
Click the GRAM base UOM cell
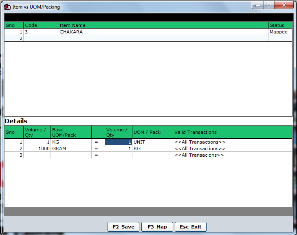coord(71,149)
